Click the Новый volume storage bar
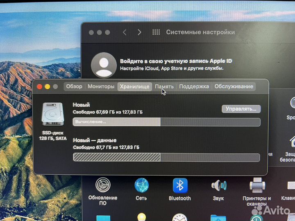This screenshot has width=295, height=221. [166, 122]
